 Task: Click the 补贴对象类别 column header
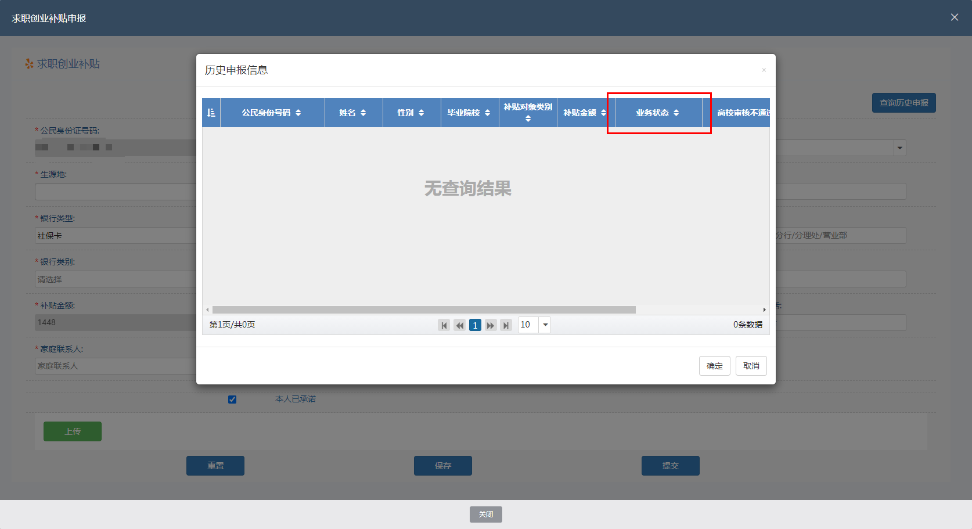pos(527,107)
